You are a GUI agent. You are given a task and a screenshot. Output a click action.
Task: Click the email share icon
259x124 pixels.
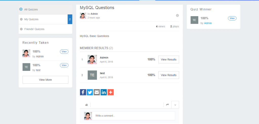tap(97, 92)
